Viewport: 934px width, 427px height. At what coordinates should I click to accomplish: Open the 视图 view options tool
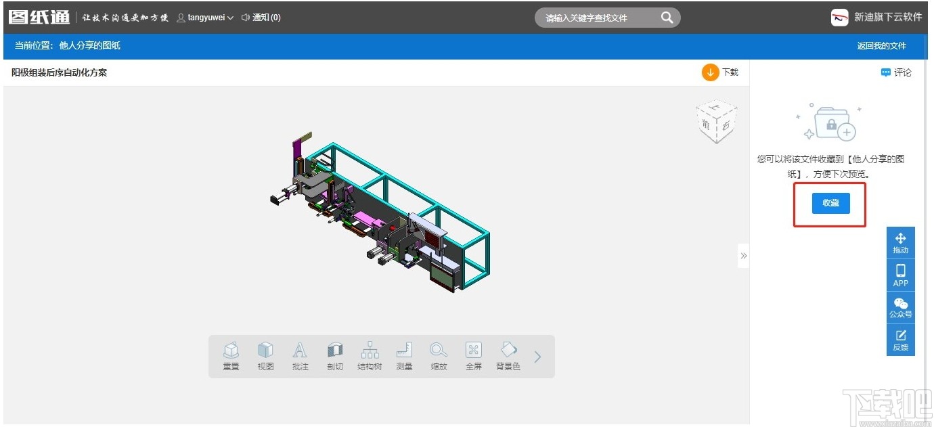click(266, 356)
